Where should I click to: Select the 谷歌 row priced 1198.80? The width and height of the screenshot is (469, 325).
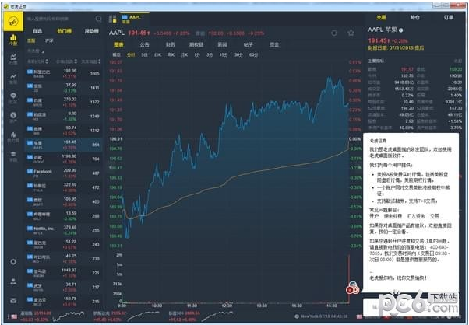pos(63,159)
